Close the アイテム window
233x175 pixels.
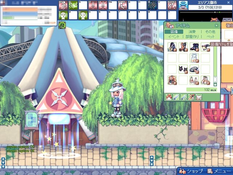click(x=217, y=26)
